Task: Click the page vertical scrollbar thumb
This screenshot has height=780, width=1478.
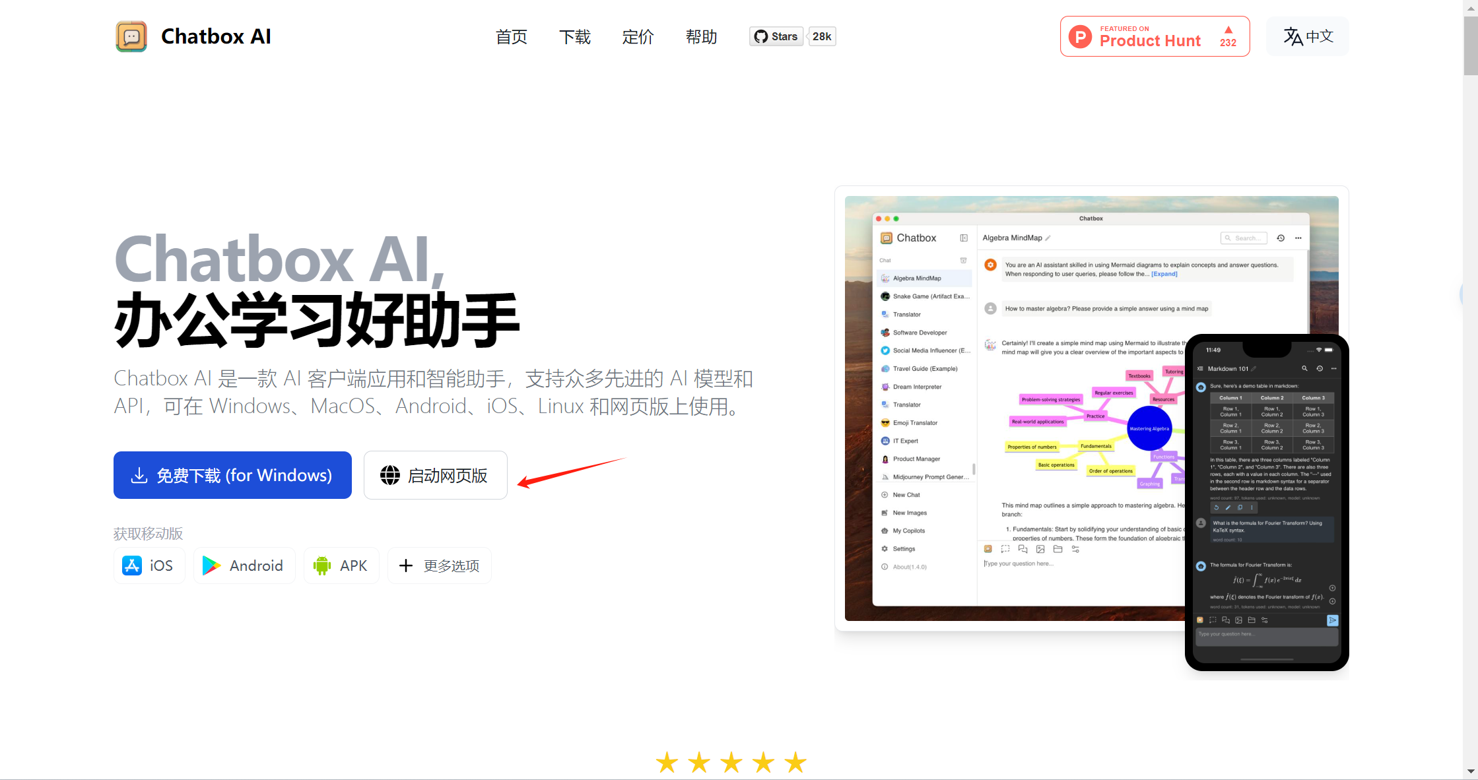Action: (1471, 45)
